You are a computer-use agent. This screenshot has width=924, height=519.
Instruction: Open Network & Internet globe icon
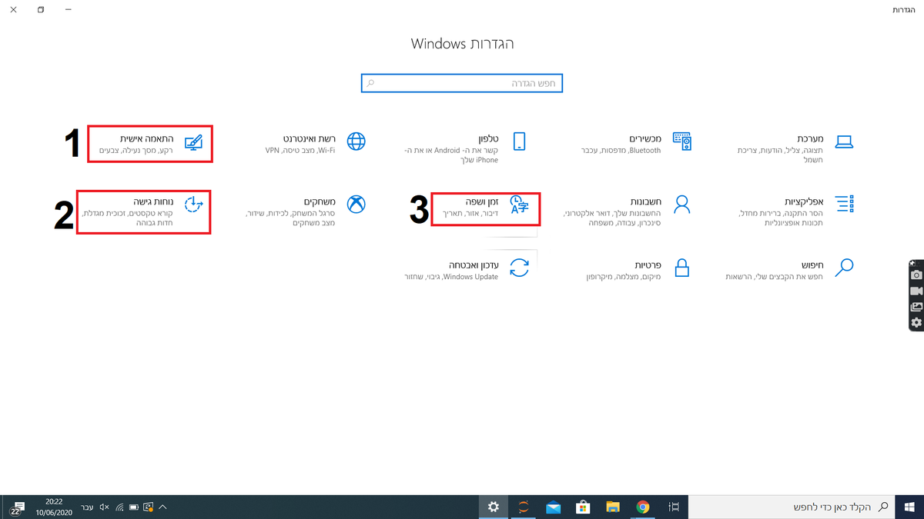pyautogui.click(x=357, y=141)
